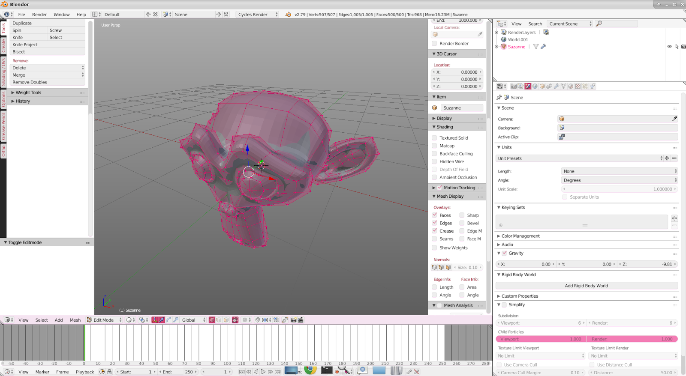Open the World properties globe tab
The image size is (686, 376).
(535, 86)
